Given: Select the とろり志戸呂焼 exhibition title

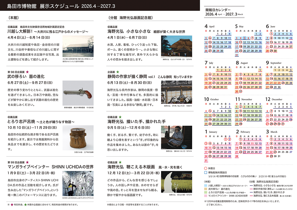Looking at the screenshot, I should pos(41,122).
